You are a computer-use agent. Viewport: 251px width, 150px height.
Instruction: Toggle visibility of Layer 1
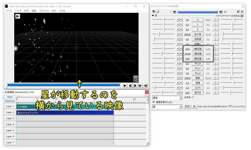[x=10, y=106]
